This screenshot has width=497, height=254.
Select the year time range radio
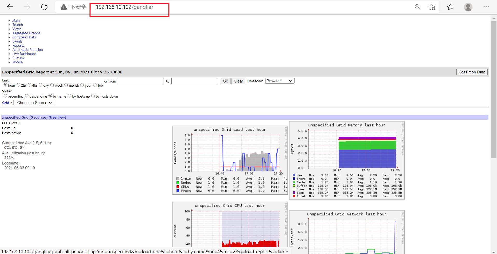[x=82, y=85]
